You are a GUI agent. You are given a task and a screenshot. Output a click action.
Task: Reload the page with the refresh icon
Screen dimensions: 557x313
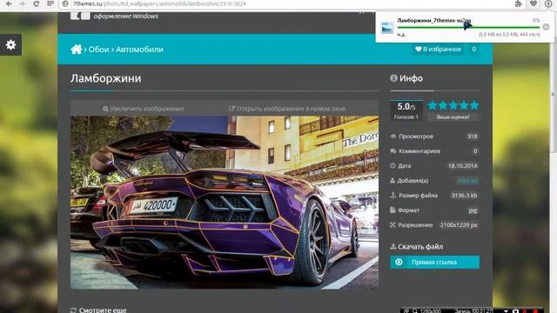point(37,3)
